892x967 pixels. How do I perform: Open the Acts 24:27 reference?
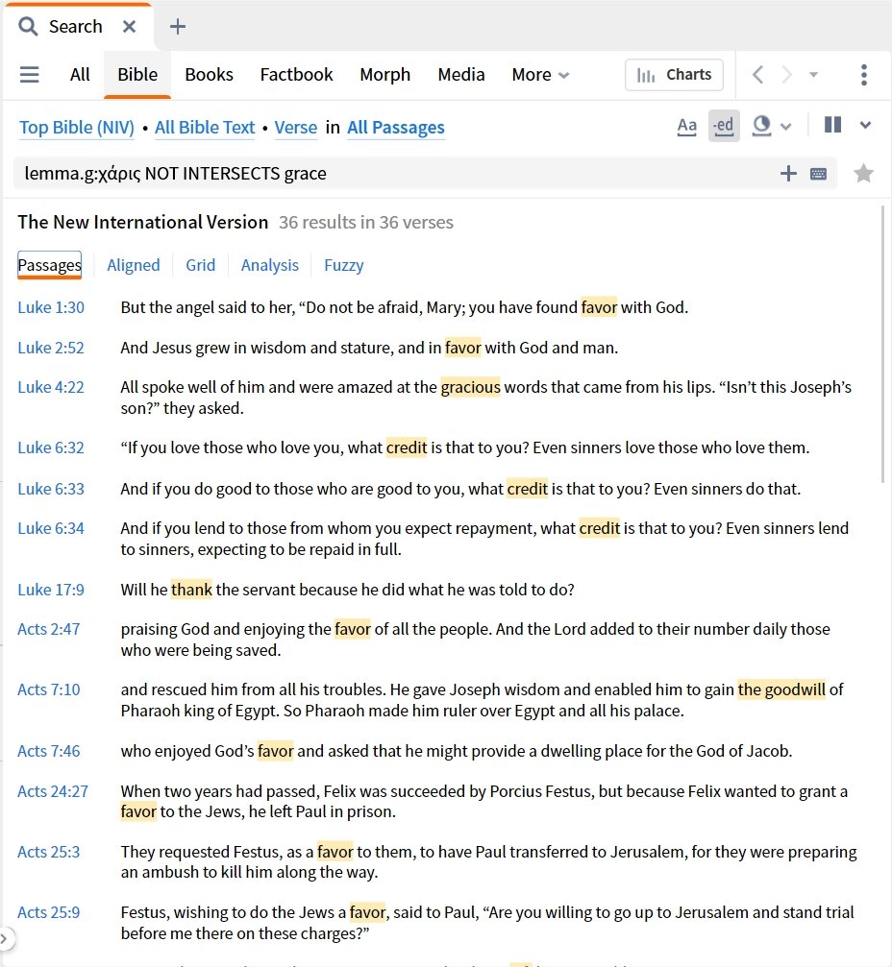pos(53,791)
